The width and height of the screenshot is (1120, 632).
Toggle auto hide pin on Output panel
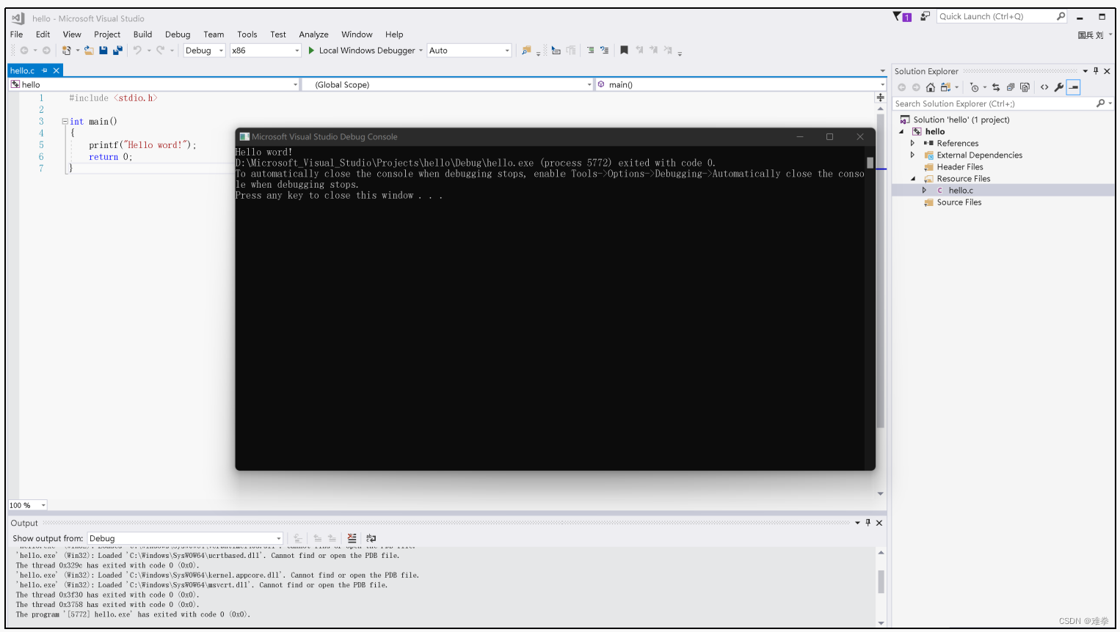868,523
